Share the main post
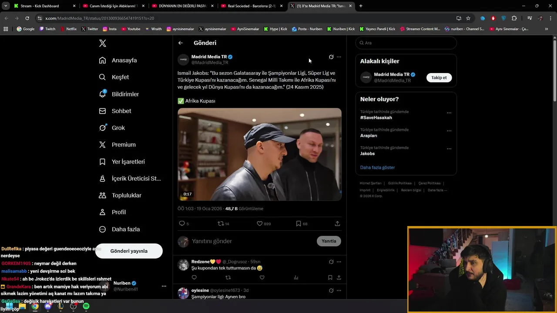 (337, 223)
